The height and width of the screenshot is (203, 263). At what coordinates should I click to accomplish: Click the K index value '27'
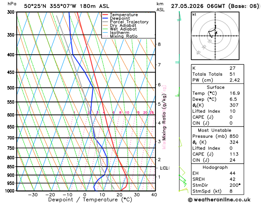(232, 68)
